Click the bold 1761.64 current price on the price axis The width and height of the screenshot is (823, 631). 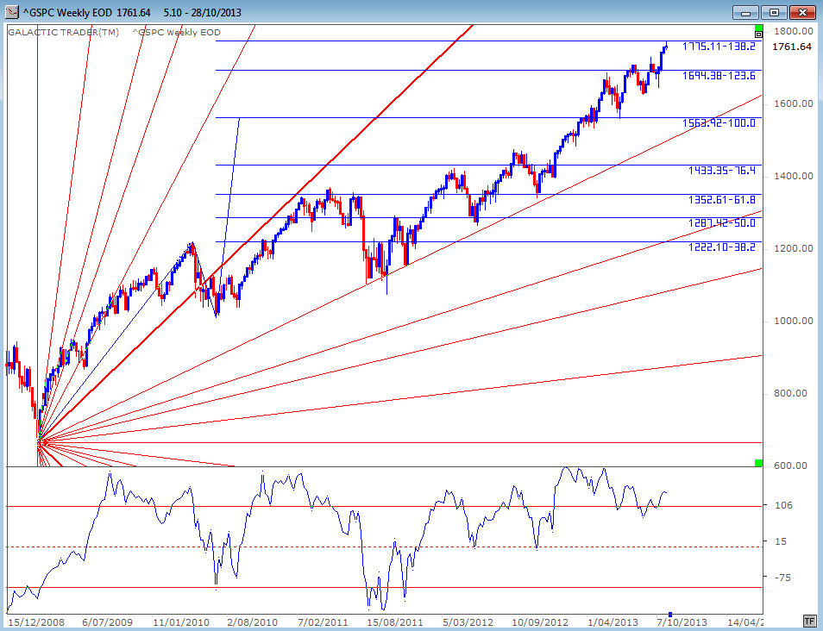coord(792,47)
